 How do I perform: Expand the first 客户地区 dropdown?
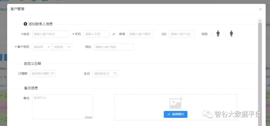(x=42, y=47)
